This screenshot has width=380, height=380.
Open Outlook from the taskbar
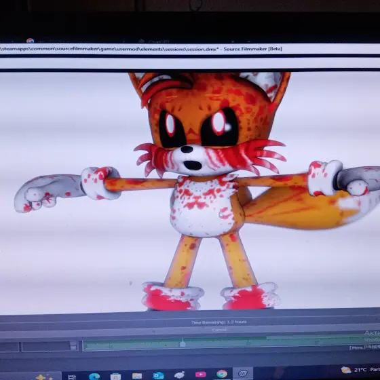pos(158,375)
